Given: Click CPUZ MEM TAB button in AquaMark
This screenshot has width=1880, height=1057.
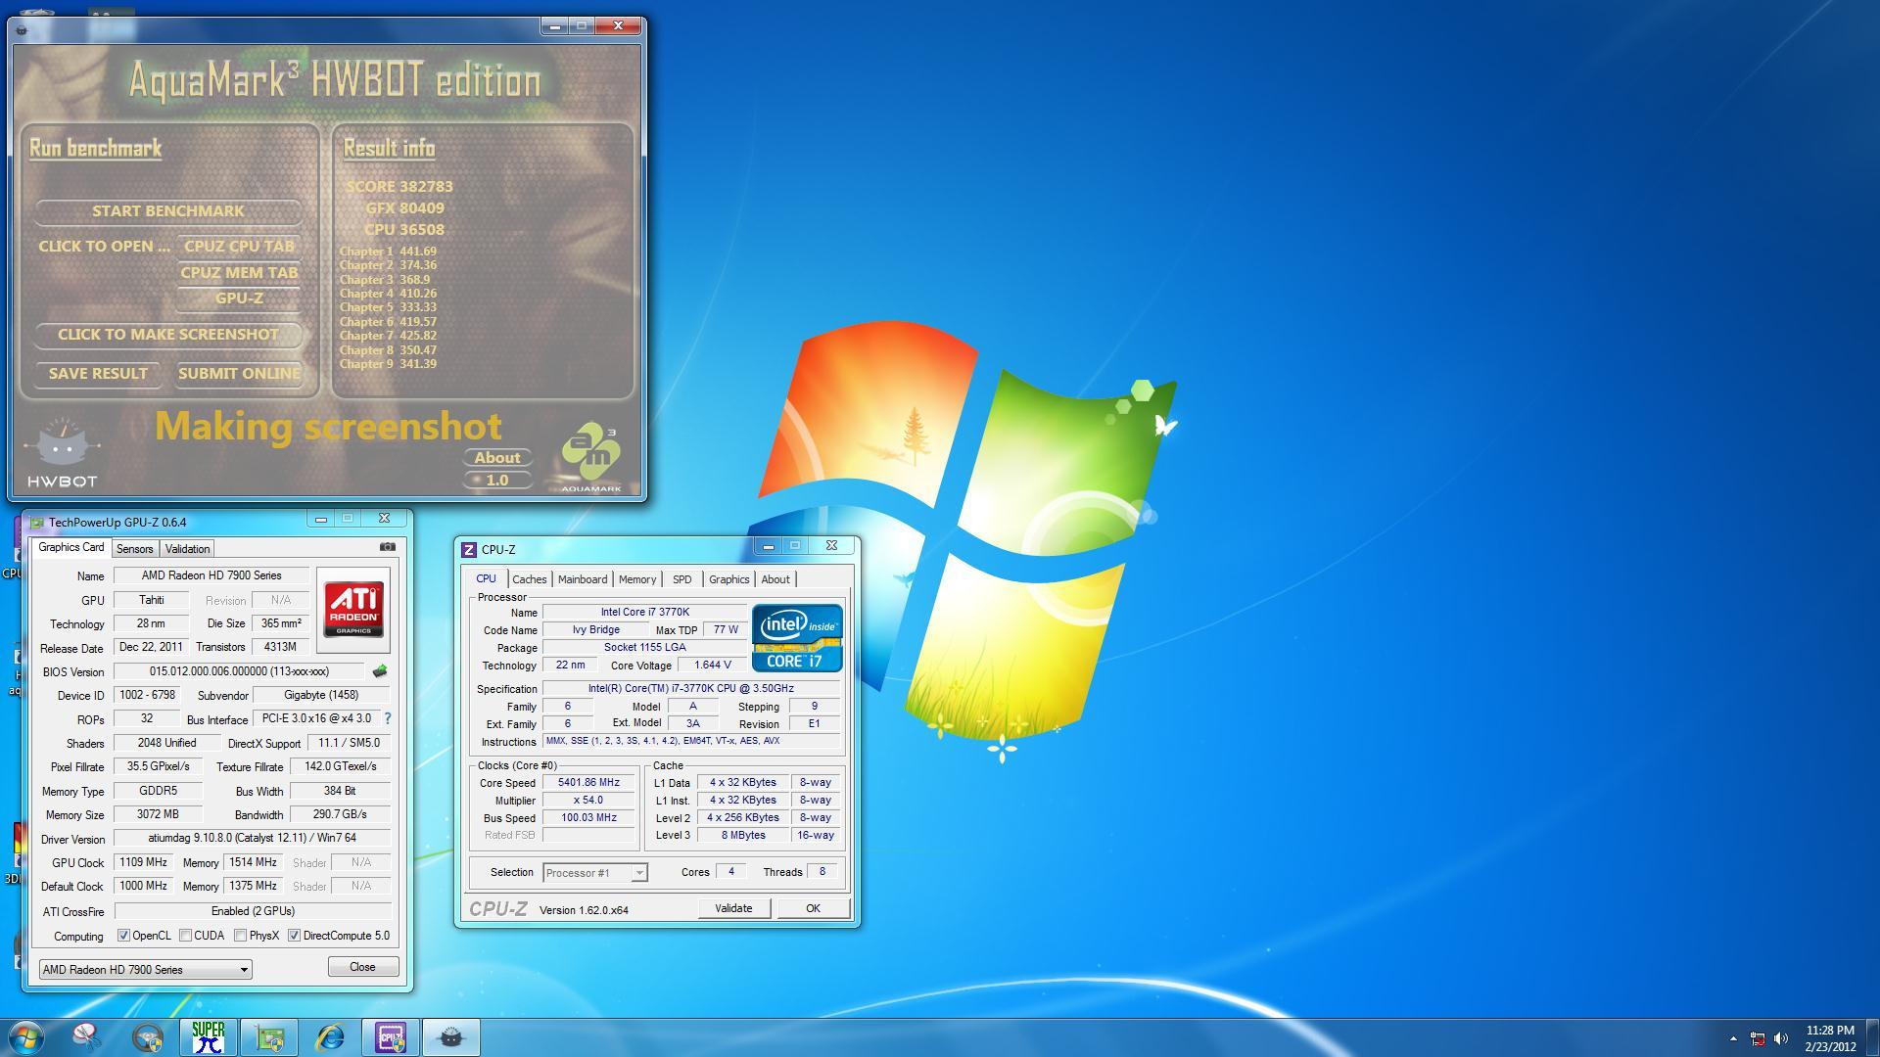Looking at the screenshot, I should click(x=239, y=273).
